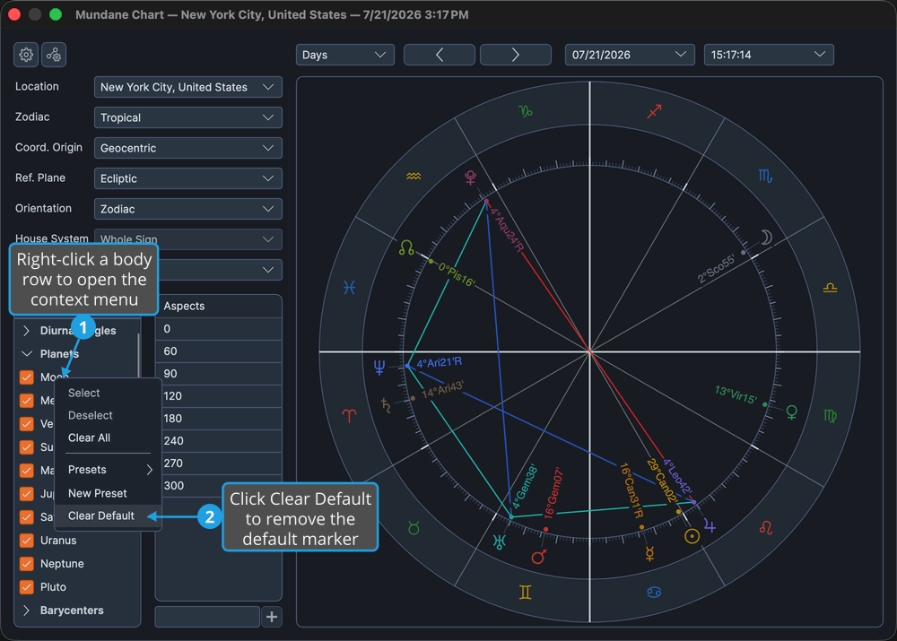Click the Cancer sign symbol
The height and width of the screenshot is (641, 897).
coord(654,592)
